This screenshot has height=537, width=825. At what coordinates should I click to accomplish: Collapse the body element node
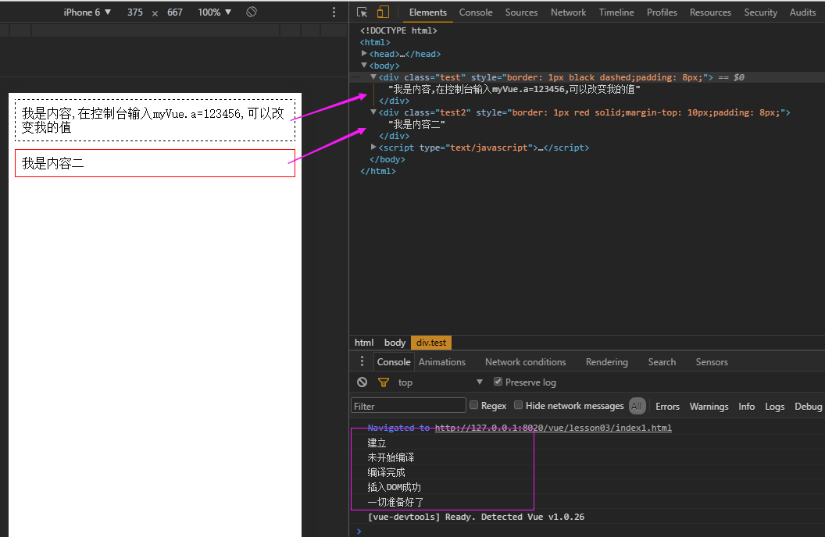364,65
